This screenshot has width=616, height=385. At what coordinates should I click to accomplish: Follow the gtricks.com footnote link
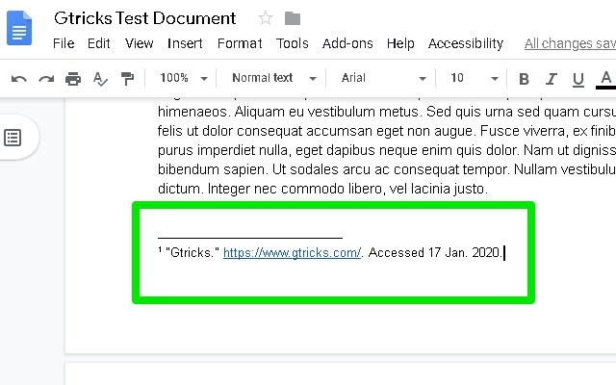click(292, 253)
